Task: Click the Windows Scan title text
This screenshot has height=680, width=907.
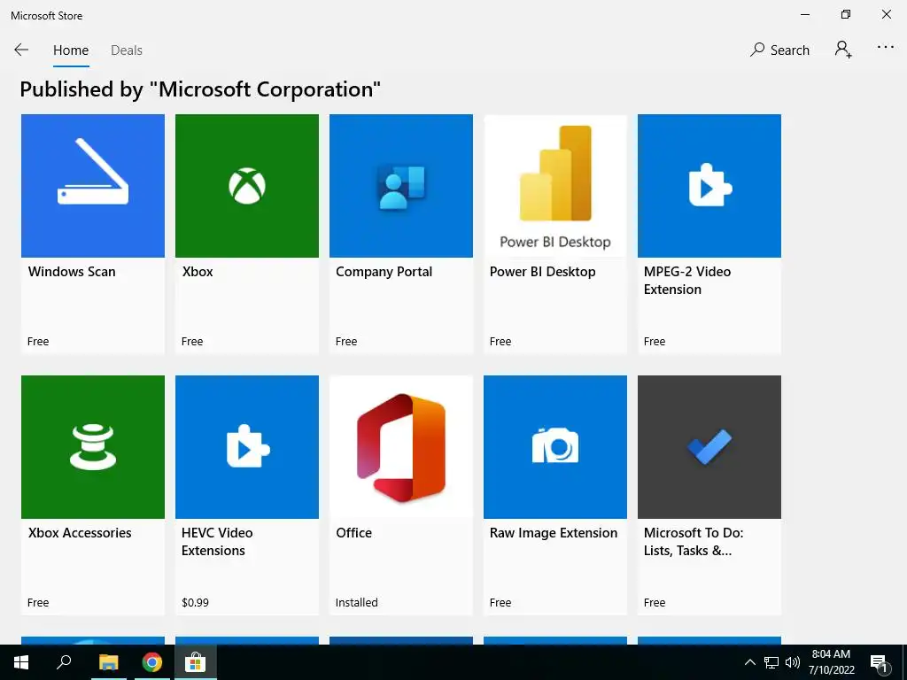Action: pos(72,272)
